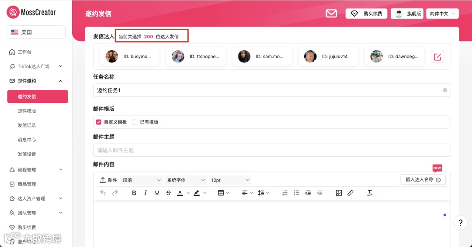Undo the last edit in editor toolbar

tap(103, 193)
